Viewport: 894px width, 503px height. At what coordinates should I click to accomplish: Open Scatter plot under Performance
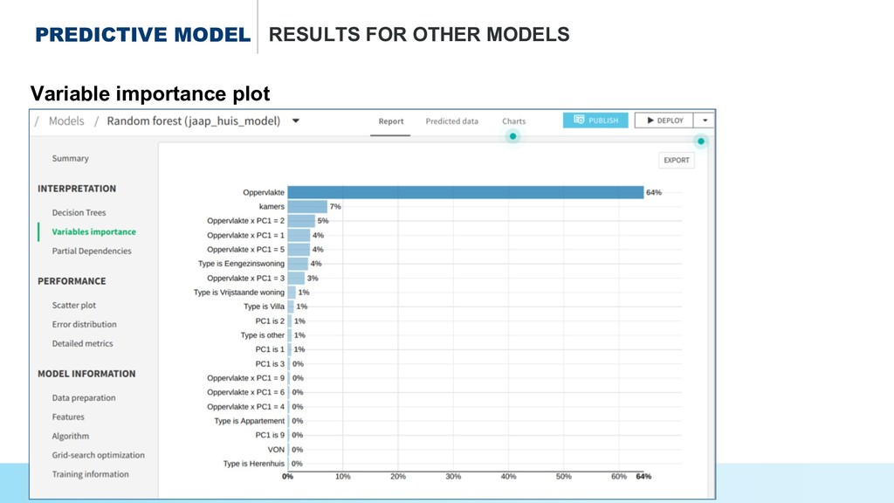point(73,305)
